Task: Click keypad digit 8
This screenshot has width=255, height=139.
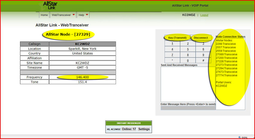Action: (x=188, y=55)
